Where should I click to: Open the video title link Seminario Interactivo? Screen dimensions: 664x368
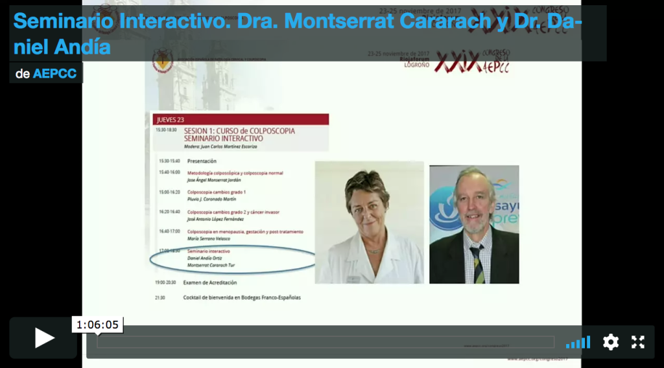(298, 34)
